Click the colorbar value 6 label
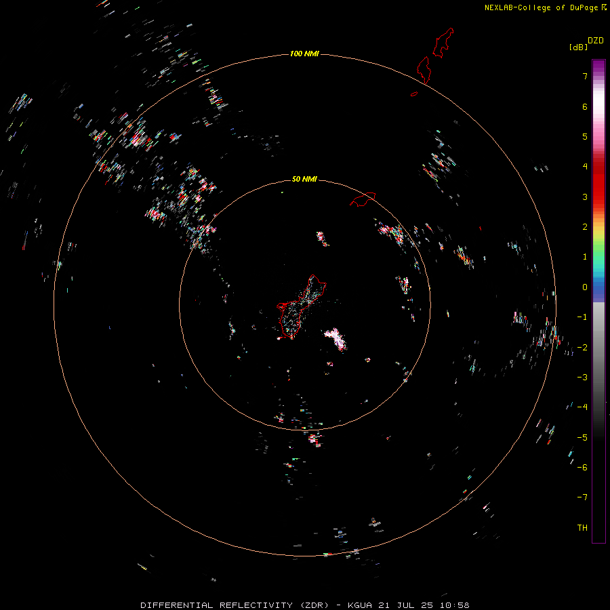Viewport: 610px width, 610px height. click(x=585, y=106)
